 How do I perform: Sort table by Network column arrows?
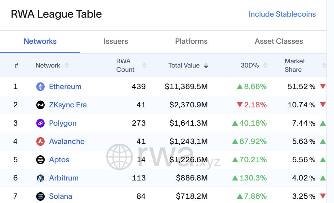click(x=67, y=65)
